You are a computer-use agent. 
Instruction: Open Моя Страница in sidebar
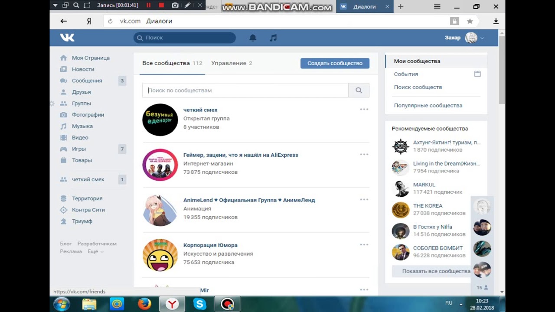click(x=91, y=58)
